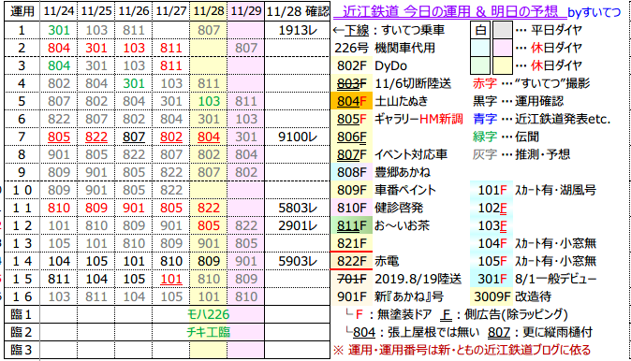Select the green 103 in row 5

click(x=209, y=101)
